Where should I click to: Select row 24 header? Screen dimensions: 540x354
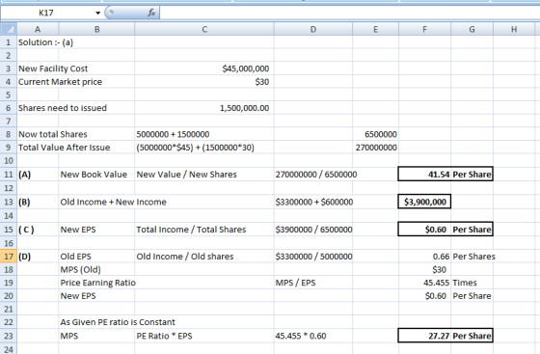pos(9,349)
